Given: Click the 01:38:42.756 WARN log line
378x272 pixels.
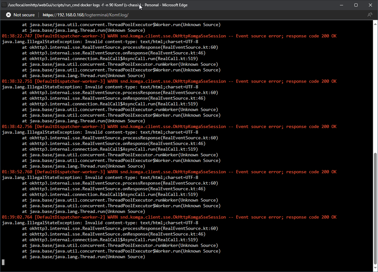Looking at the screenshot, I should click(x=169, y=126).
